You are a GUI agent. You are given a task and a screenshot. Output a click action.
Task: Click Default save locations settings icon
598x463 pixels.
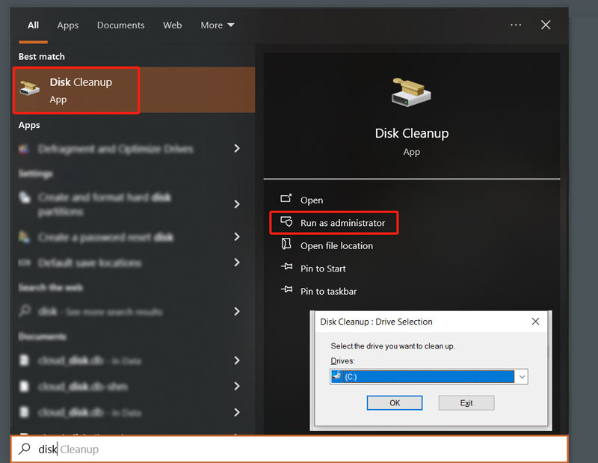(25, 263)
